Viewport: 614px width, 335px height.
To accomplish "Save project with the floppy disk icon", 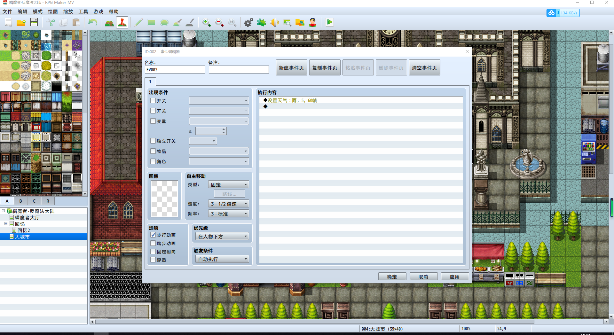I will click(x=34, y=22).
